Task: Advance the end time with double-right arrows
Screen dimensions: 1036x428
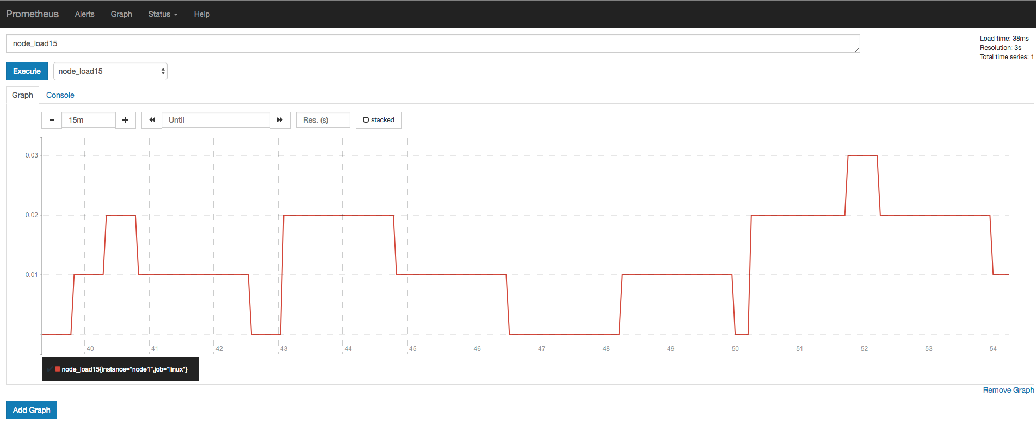Action: point(280,120)
